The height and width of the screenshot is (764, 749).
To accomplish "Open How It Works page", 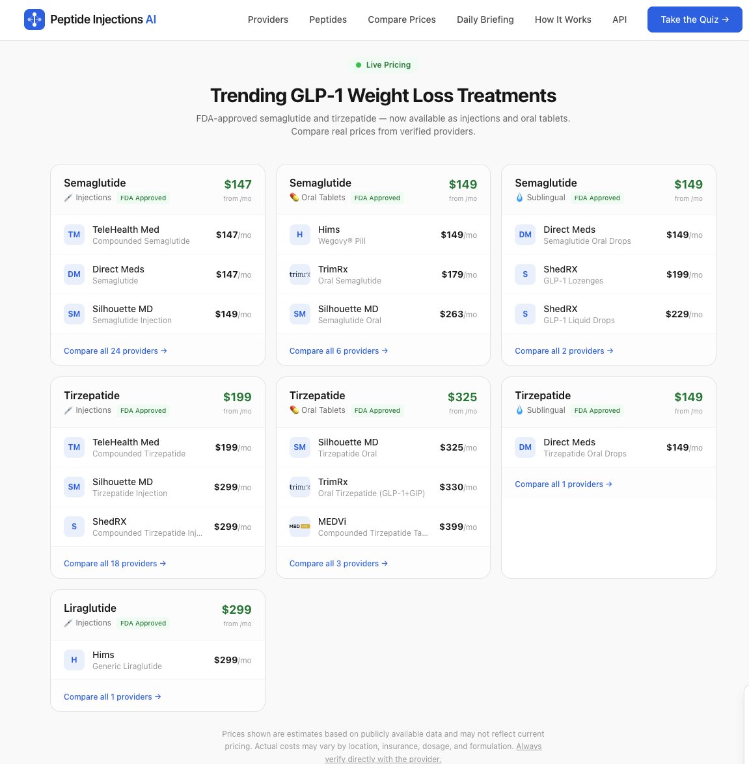I will (x=563, y=20).
